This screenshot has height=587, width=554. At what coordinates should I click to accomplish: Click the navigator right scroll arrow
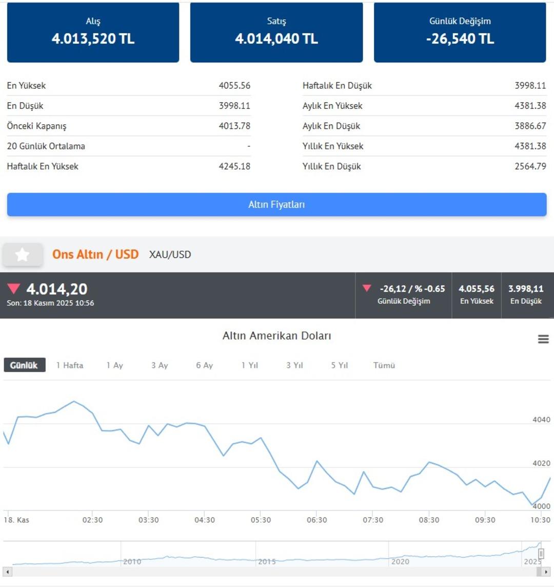pyautogui.click(x=546, y=572)
